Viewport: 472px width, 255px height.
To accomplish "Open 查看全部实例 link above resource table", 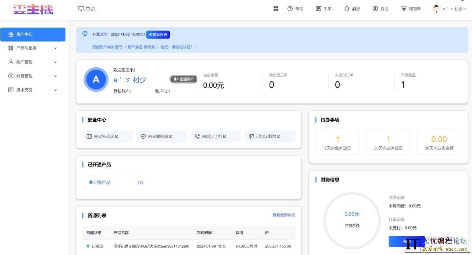I will point(283,215).
